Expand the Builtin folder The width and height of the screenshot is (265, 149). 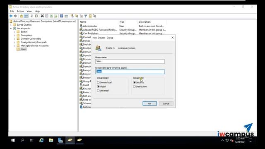click(x=14, y=32)
